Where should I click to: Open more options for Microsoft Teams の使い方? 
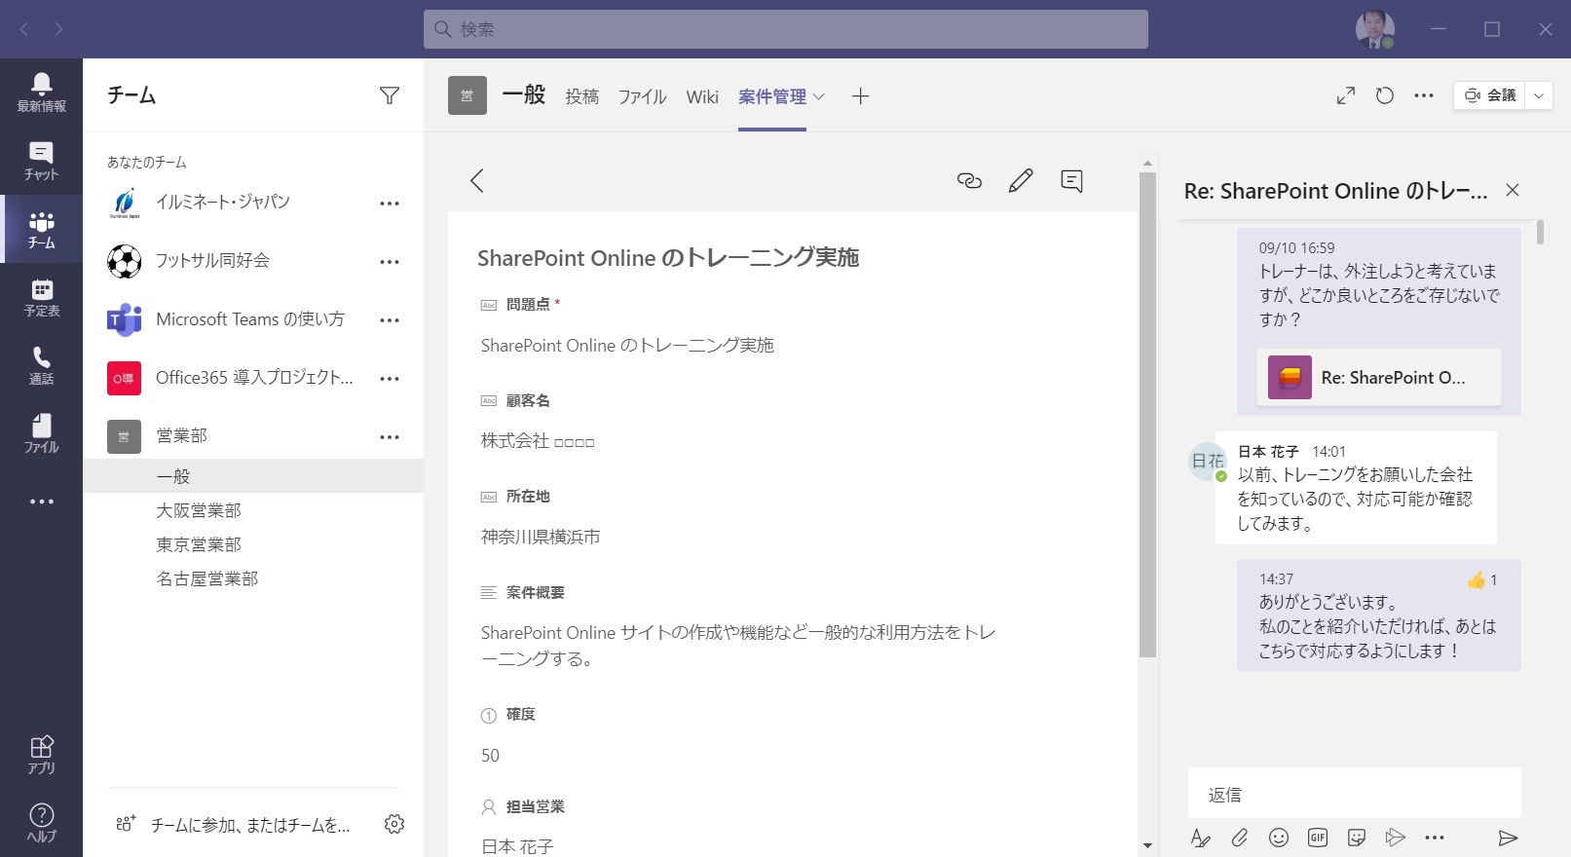click(390, 320)
